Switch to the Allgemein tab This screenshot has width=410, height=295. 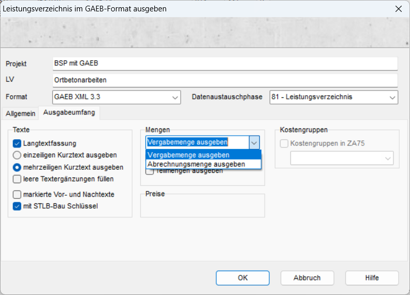coord(21,113)
